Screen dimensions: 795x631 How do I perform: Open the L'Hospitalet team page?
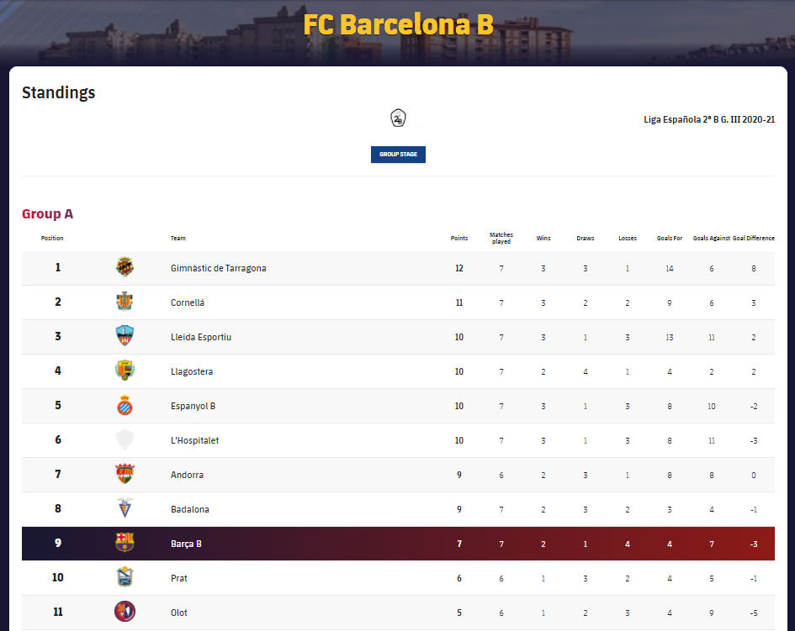click(x=194, y=439)
